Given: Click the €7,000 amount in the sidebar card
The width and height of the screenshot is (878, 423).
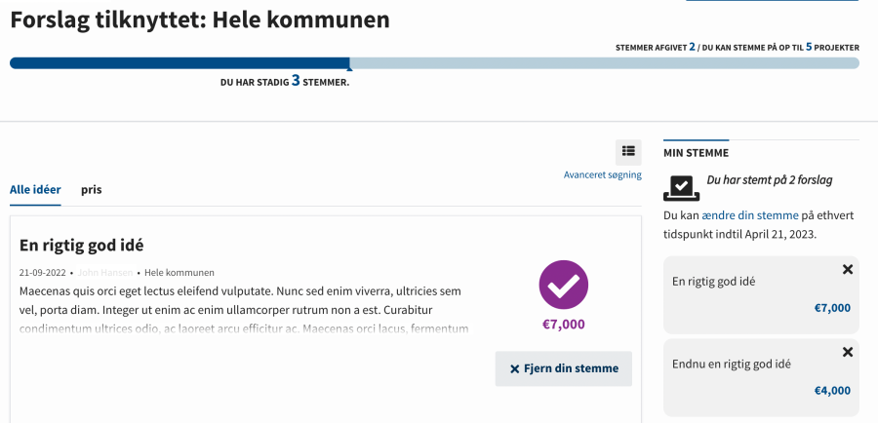Looking at the screenshot, I should click(832, 308).
